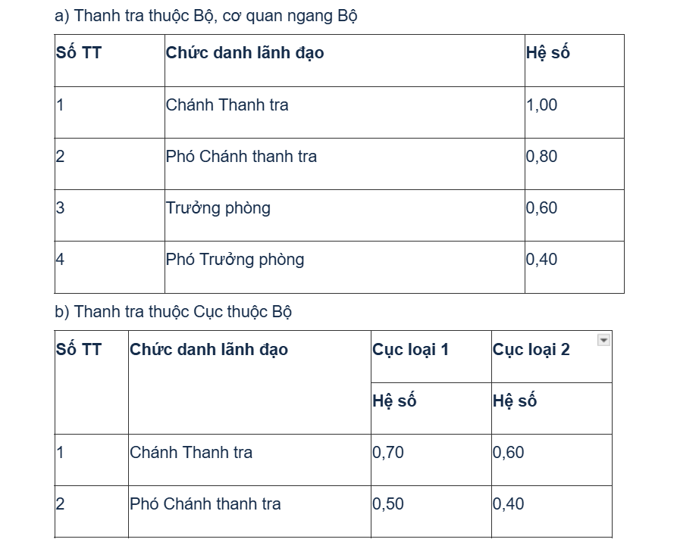Click the 1,00 coefficient cell
677x558 pixels.
541,105
